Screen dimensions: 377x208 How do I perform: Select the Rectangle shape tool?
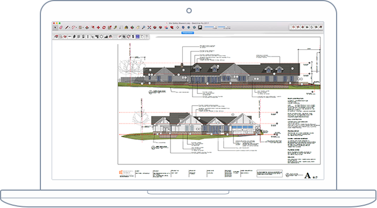80,27
